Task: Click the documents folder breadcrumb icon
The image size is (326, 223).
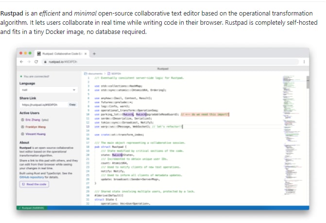Action: tap(86, 74)
